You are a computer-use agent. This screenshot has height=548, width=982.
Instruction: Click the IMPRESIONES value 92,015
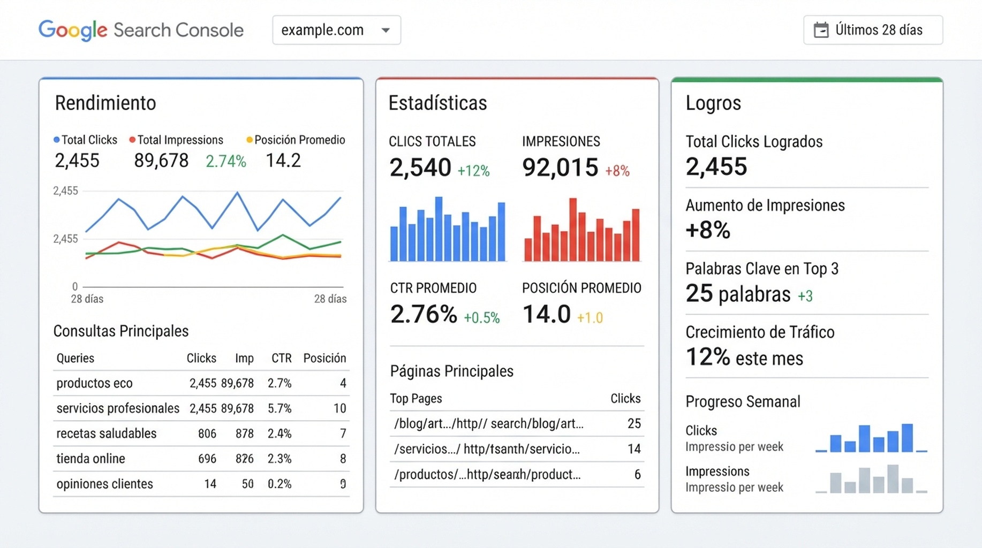click(560, 168)
